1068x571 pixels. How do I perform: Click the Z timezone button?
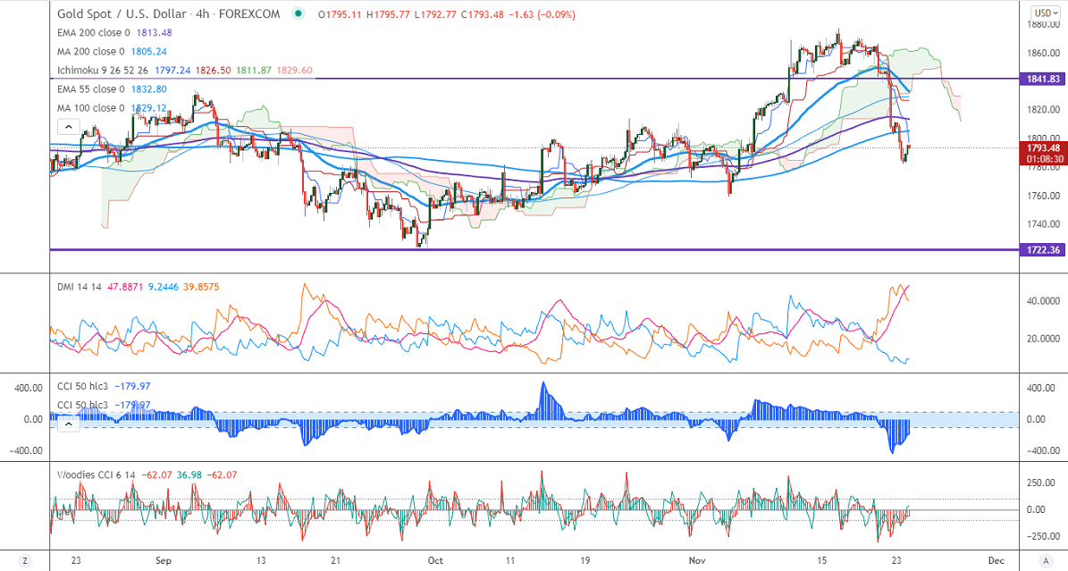pyautogui.click(x=25, y=561)
